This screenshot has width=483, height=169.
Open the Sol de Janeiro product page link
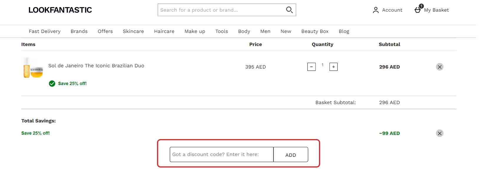[x=96, y=66]
